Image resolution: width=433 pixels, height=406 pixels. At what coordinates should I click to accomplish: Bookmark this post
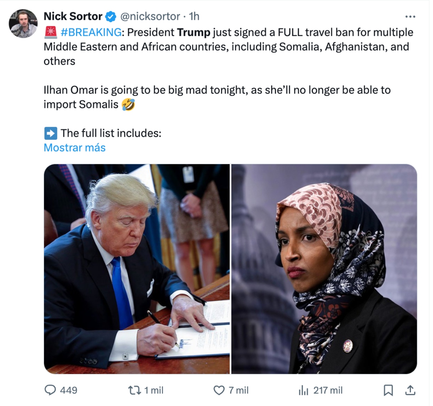[388, 390]
